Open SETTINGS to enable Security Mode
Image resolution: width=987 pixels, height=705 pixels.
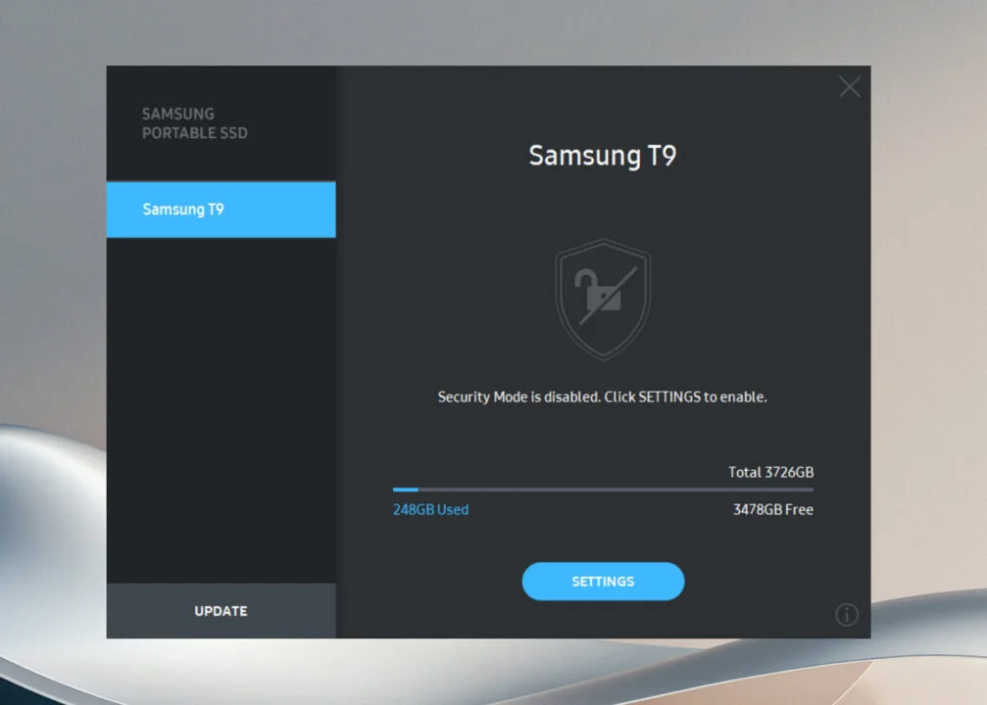pyautogui.click(x=603, y=581)
